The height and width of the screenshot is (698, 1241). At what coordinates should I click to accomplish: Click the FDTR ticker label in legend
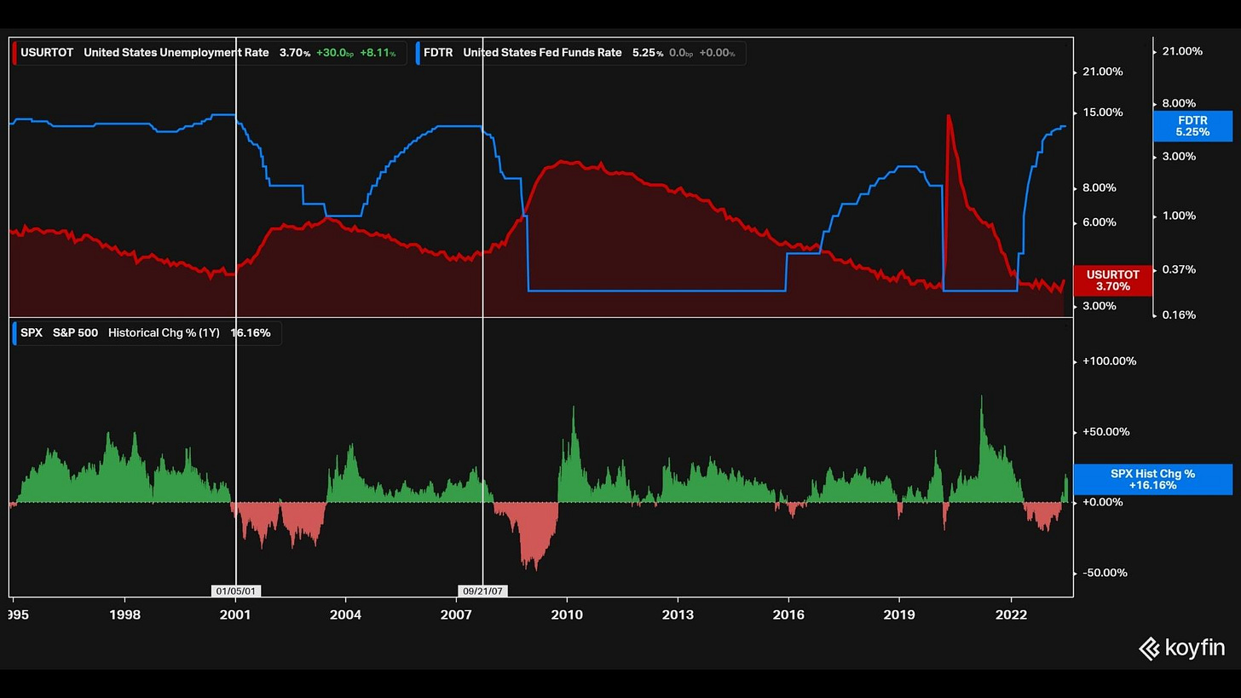pyautogui.click(x=438, y=53)
